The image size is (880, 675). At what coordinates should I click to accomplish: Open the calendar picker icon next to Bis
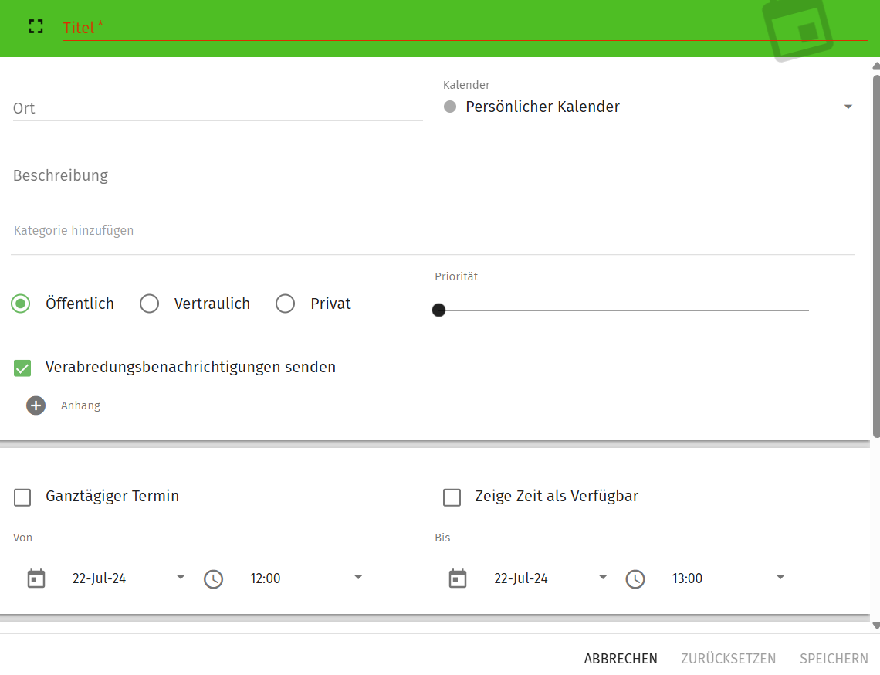(x=458, y=578)
